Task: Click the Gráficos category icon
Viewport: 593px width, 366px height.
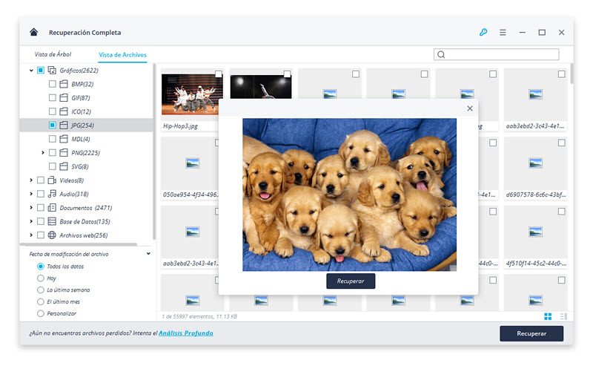Action: click(x=52, y=70)
